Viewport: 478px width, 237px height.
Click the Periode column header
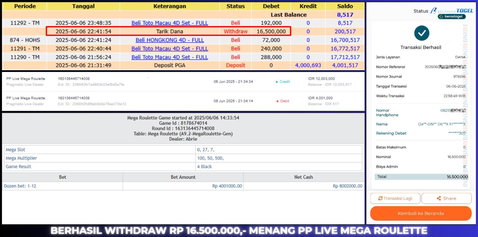[25, 6]
